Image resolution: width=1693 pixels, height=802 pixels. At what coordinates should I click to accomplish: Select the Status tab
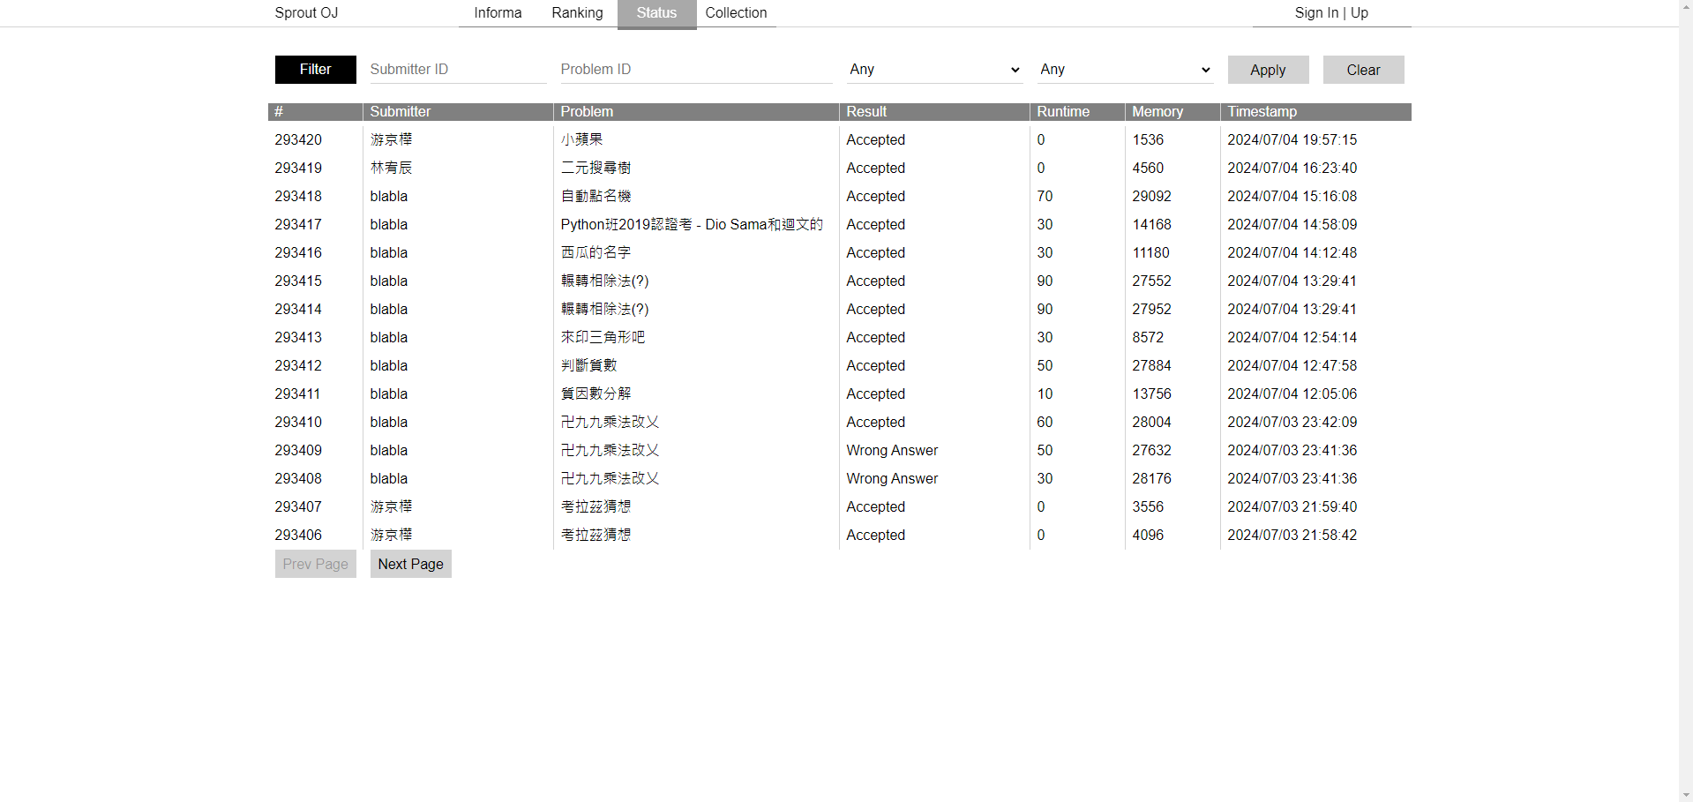[x=656, y=13]
